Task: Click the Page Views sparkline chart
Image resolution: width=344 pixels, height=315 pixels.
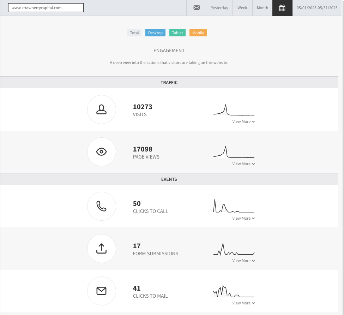Action: point(234,152)
